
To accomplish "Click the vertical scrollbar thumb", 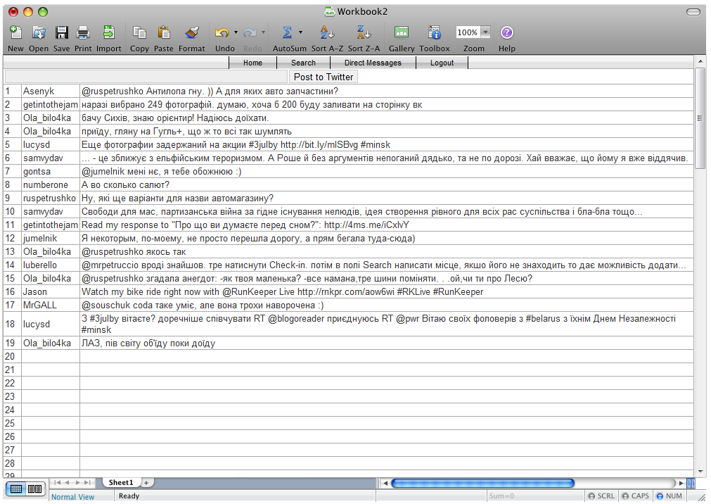I will coord(700,118).
